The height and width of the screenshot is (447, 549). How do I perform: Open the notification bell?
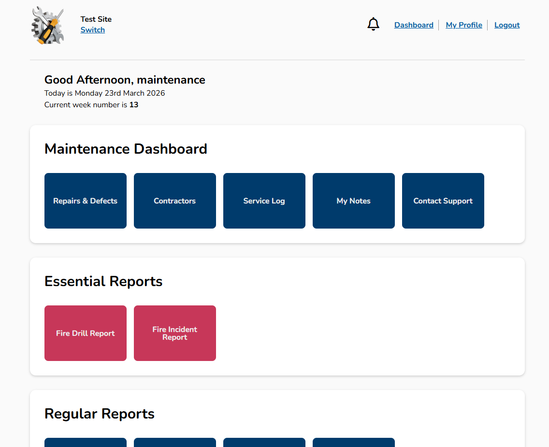tap(373, 24)
